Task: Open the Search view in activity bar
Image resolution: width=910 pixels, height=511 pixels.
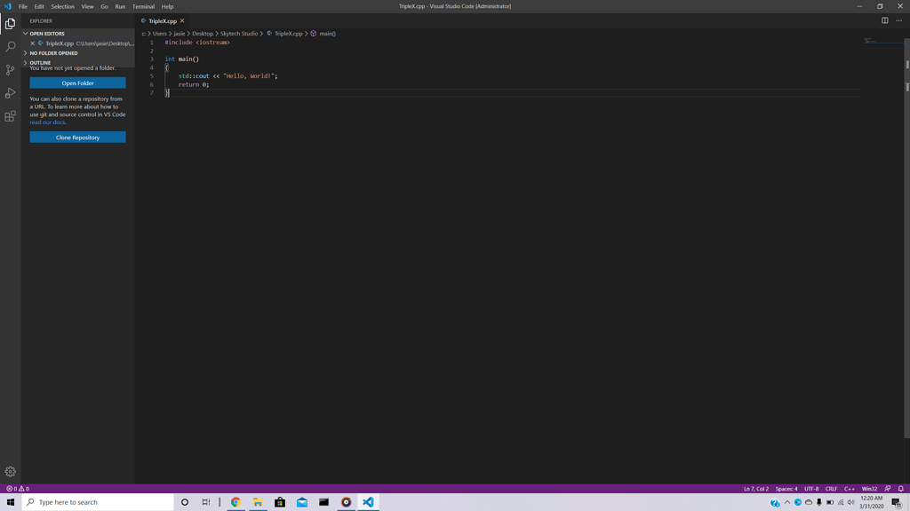Action: point(11,47)
